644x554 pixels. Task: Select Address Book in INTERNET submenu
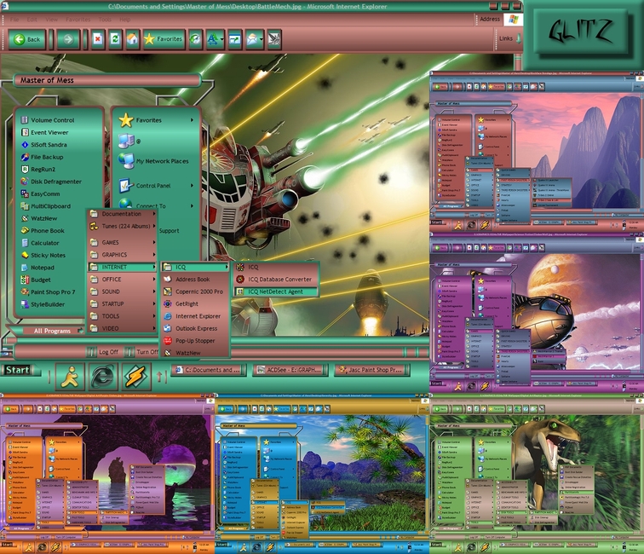[x=195, y=280]
